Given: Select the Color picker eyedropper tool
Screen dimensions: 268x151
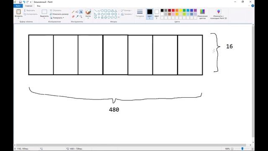Looking at the screenshot, I should click(x=77, y=17).
